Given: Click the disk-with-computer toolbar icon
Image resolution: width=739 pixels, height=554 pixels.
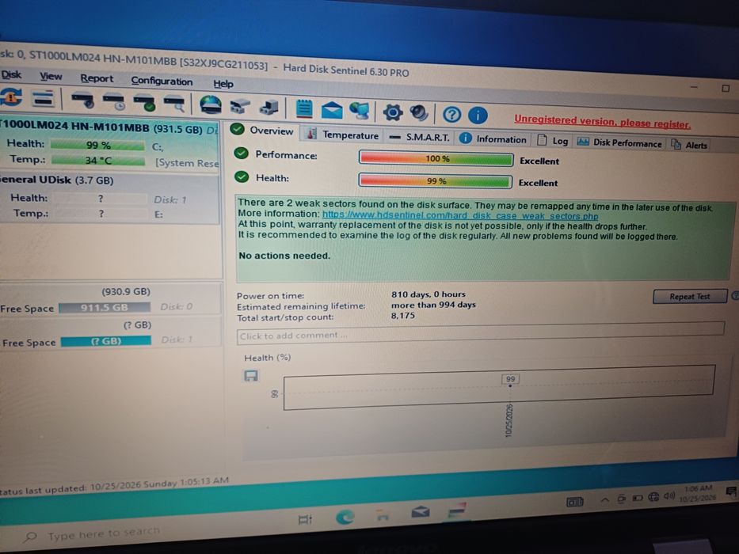Looking at the screenshot, I should point(269,108).
